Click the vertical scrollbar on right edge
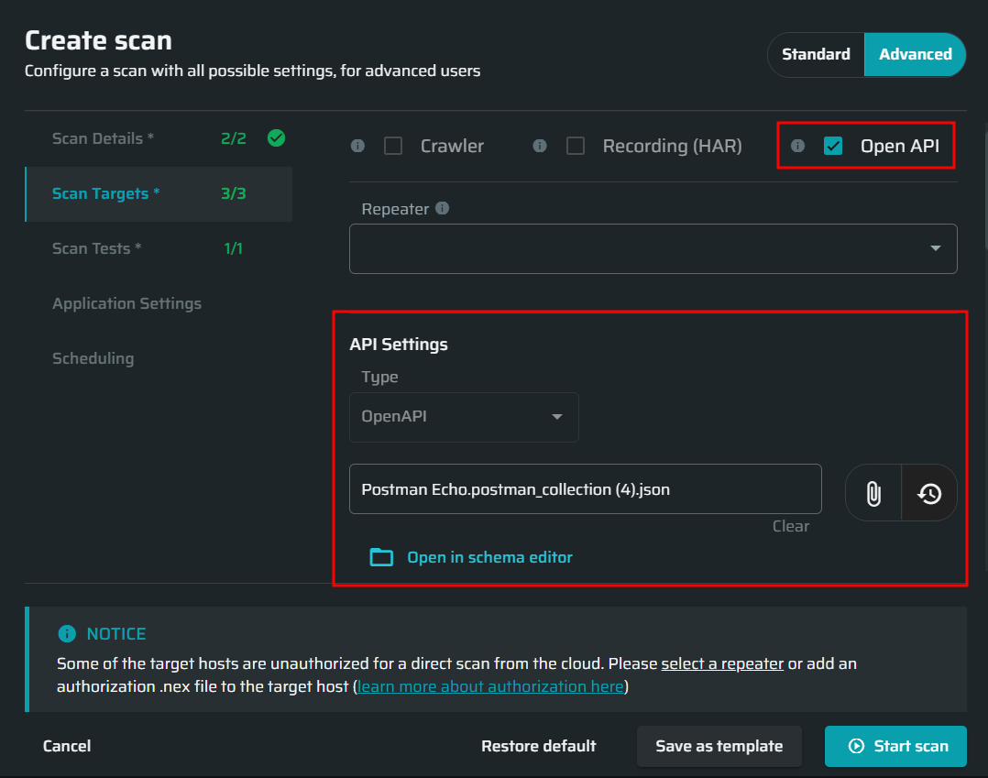The image size is (988, 778). point(985,188)
